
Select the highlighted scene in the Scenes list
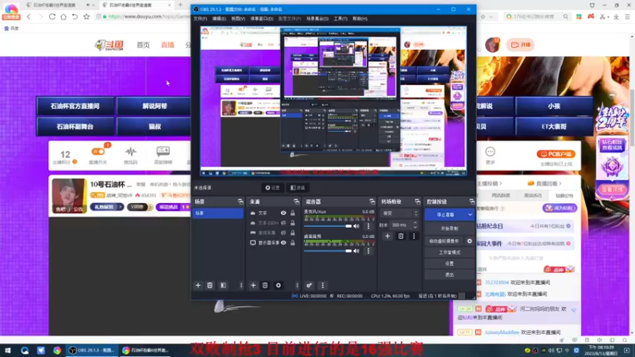tap(217, 213)
